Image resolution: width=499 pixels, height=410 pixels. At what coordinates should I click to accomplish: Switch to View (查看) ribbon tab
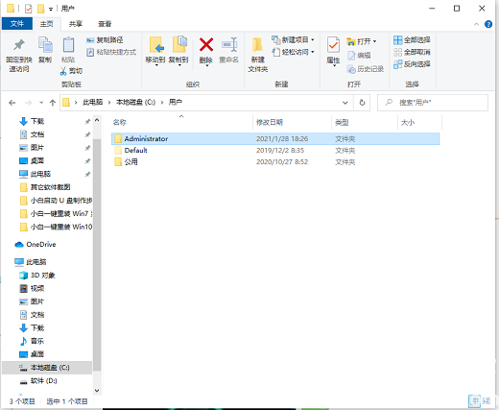[x=105, y=24]
